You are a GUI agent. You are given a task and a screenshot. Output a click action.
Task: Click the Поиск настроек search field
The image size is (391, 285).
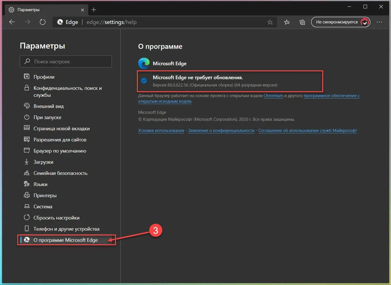click(x=66, y=61)
